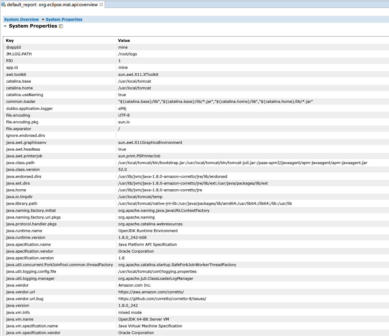Click the common.loader value string

click(216, 101)
